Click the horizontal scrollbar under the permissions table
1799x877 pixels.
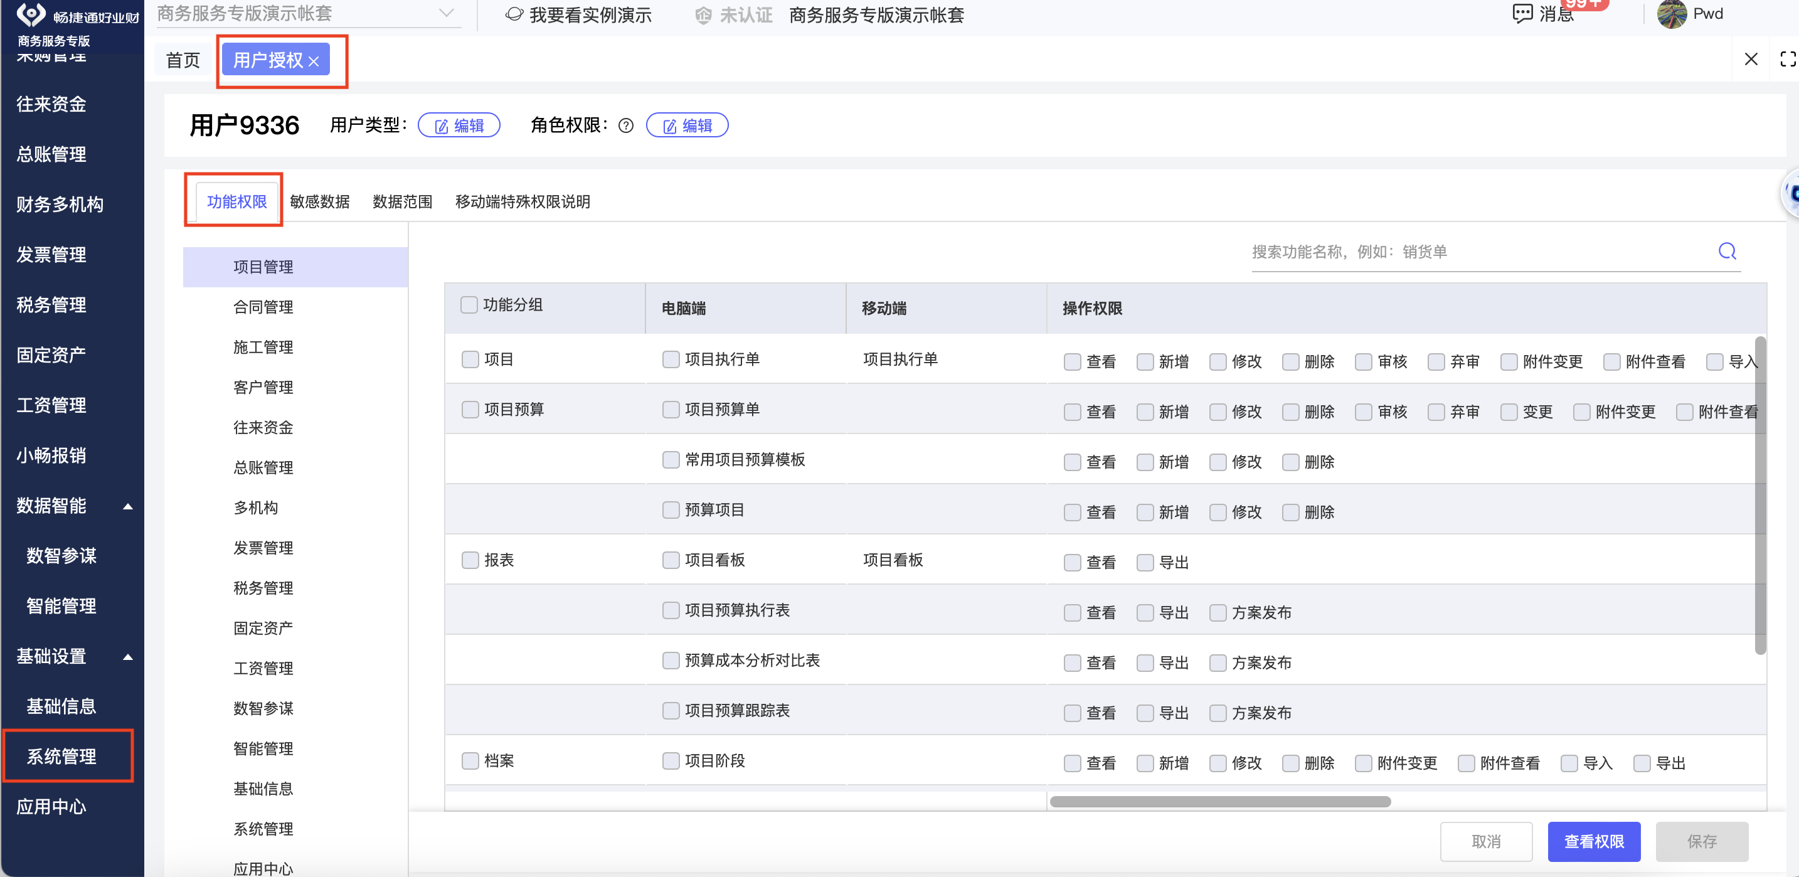pyautogui.click(x=1219, y=802)
